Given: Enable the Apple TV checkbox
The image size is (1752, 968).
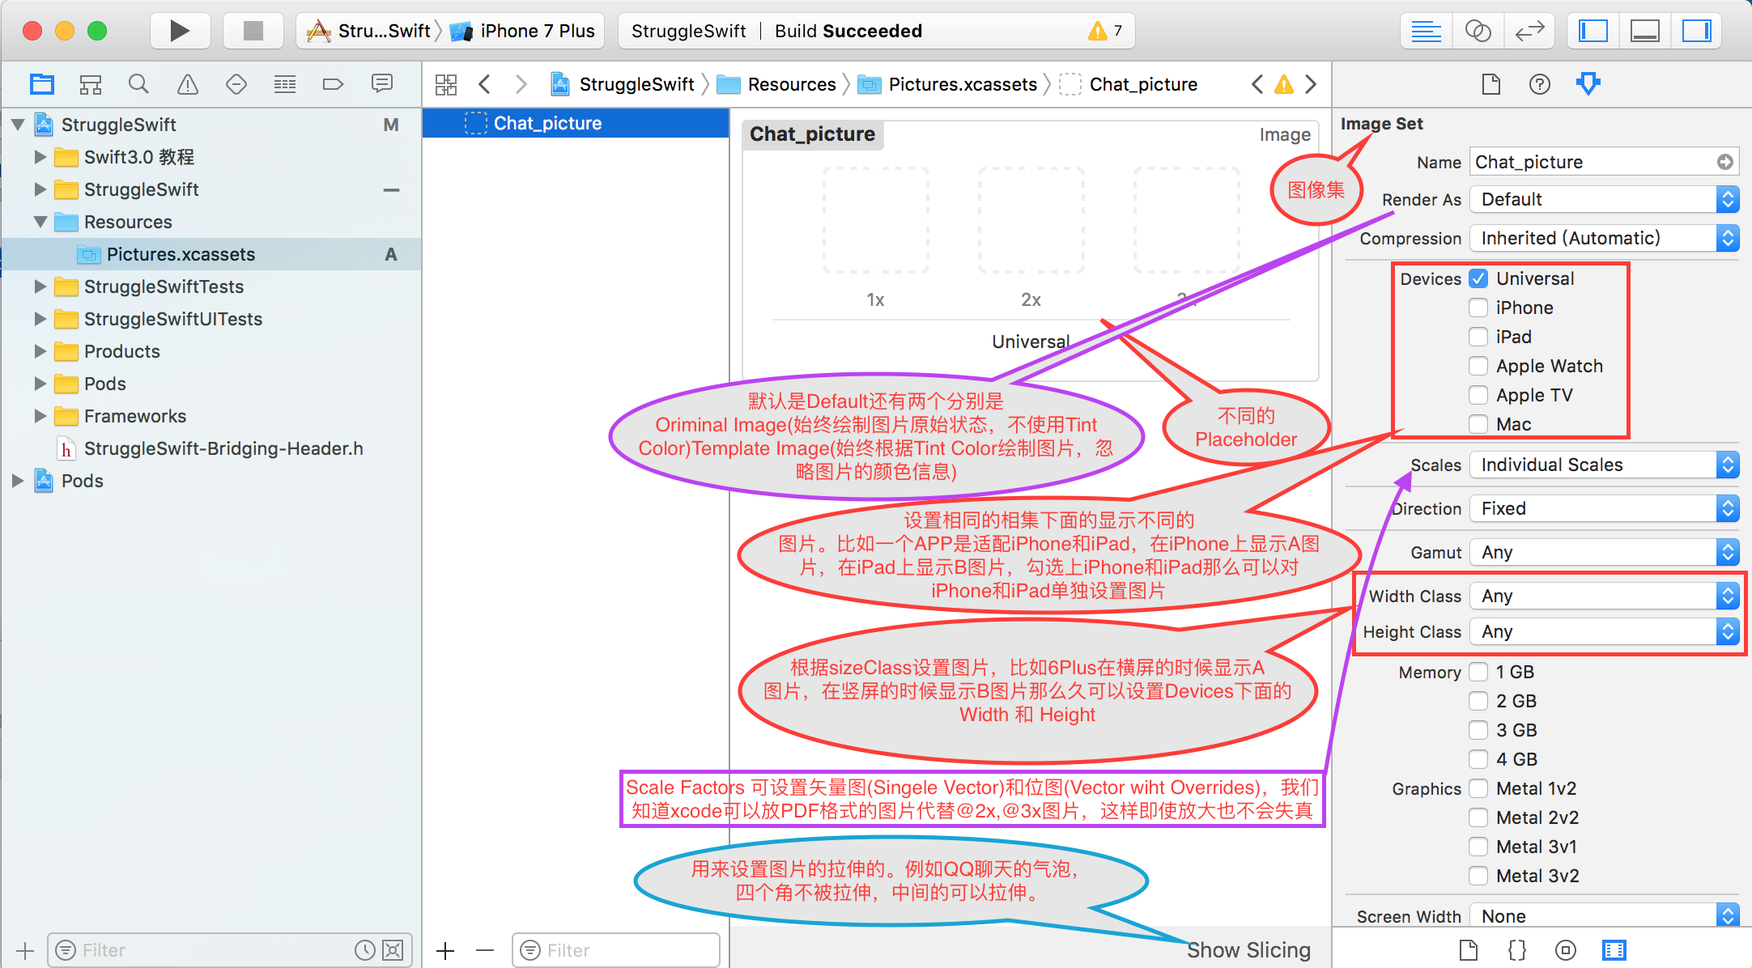Looking at the screenshot, I should click(1478, 395).
